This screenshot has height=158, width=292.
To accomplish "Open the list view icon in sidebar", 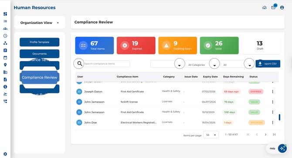I will [x=5, y=21].
